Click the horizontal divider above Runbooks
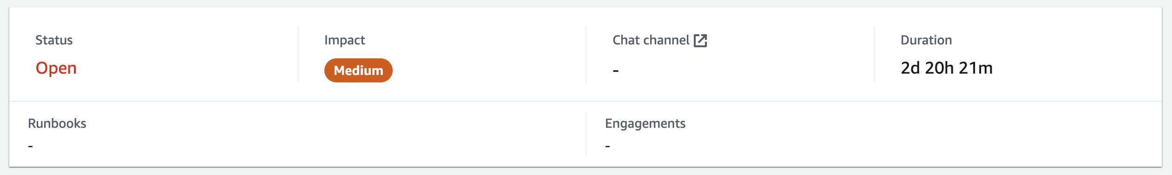The height and width of the screenshot is (175, 1172). click(586, 101)
